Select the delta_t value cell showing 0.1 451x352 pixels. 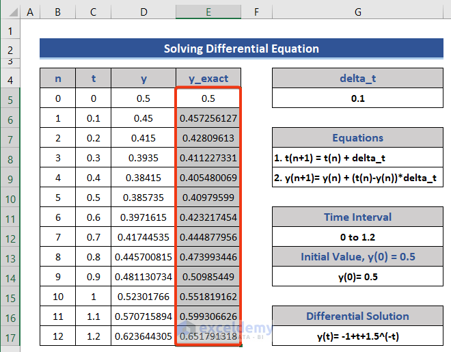click(357, 98)
